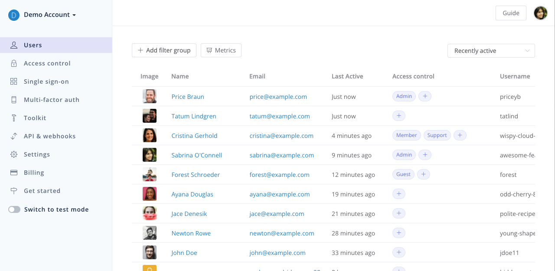Image resolution: width=555 pixels, height=271 pixels.
Task: Open Access control from the sidebar
Action: pyautogui.click(x=14, y=63)
